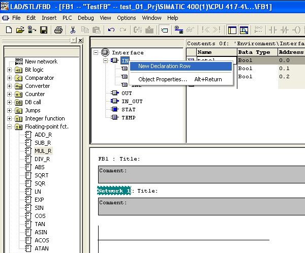
Task: Collapse the IN interface node
Action: (105, 60)
